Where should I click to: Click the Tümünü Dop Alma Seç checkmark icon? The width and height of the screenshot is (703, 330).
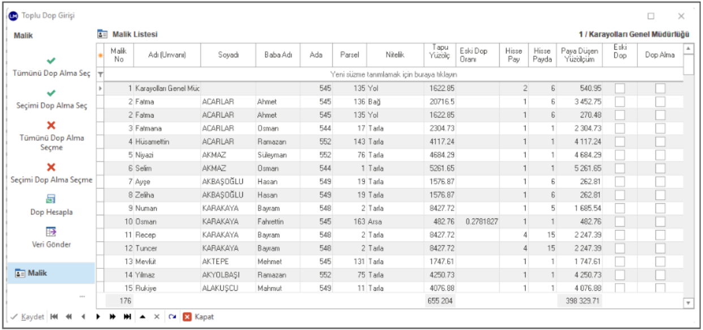51,60
